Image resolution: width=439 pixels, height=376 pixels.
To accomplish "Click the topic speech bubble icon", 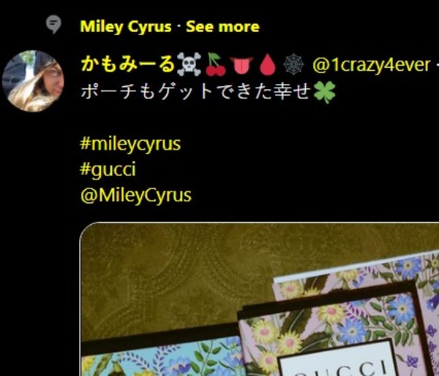I will [53, 24].
